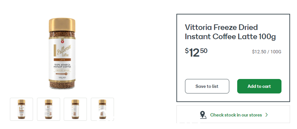297x129 pixels.
Task: Select the third side-view product thumbnail
Action: (75, 109)
